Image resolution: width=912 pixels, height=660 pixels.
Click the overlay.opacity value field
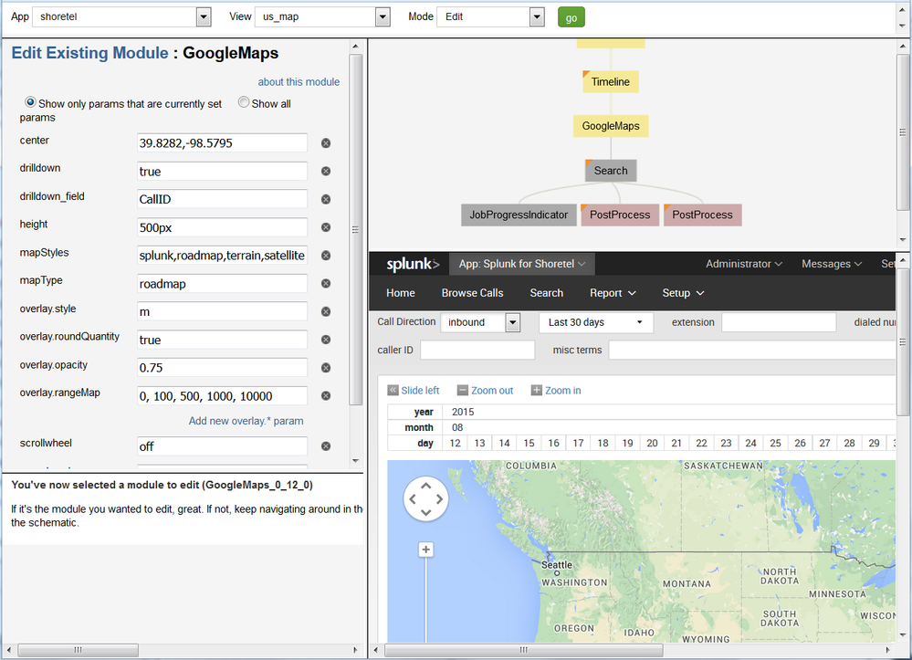[x=222, y=368]
